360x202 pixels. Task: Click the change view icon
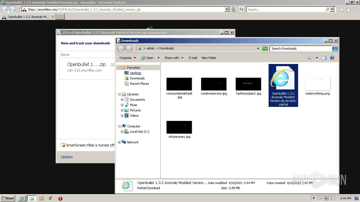[x=310, y=58]
